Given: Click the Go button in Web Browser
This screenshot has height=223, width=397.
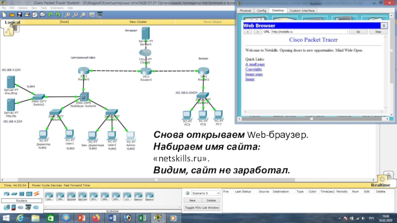Looking at the screenshot, I should [x=358, y=32].
